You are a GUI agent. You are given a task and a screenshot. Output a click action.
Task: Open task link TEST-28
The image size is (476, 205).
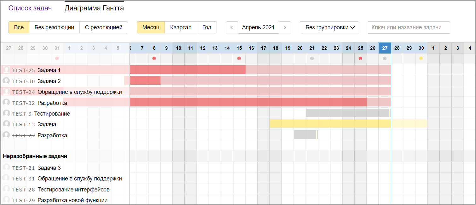pyautogui.click(x=24, y=190)
